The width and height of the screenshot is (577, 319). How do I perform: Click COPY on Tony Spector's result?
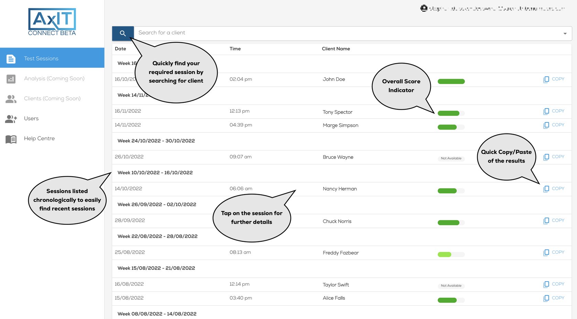(x=558, y=111)
